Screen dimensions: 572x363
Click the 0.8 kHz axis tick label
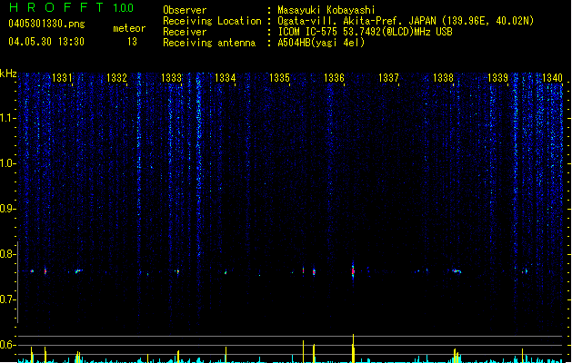[x=7, y=254]
